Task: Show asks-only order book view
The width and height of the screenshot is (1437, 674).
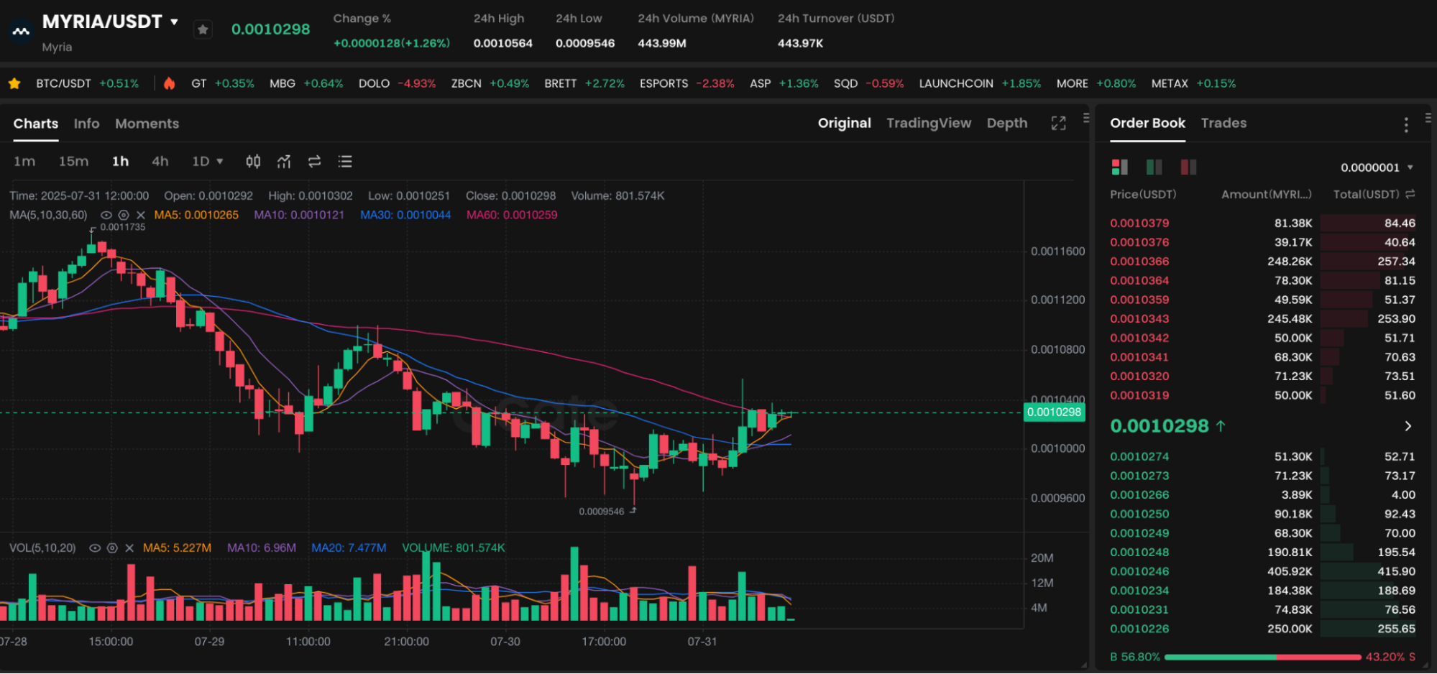Action: click(x=1188, y=167)
